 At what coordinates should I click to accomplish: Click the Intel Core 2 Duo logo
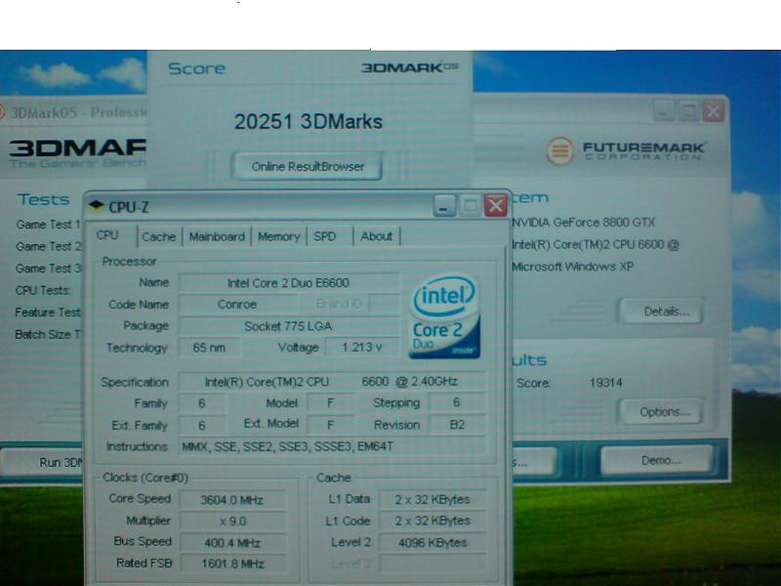click(444, 315)
